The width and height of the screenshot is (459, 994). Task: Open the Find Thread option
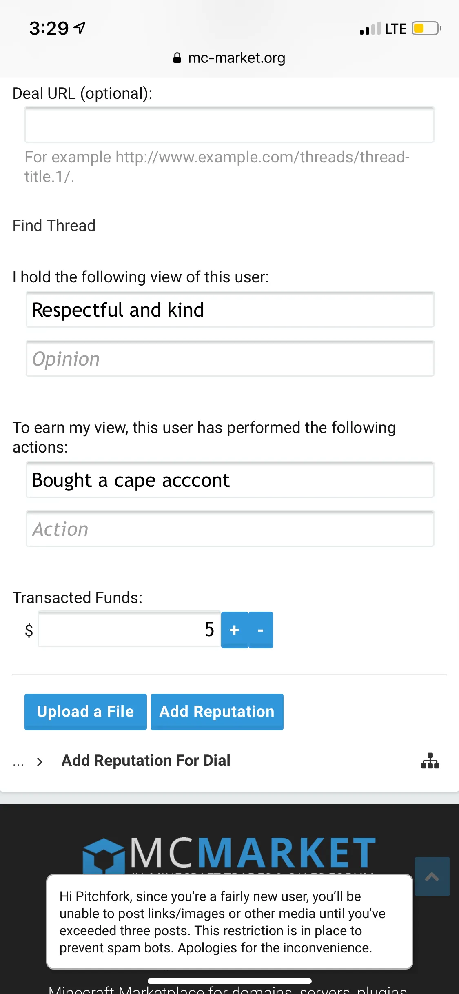[54, 226]
